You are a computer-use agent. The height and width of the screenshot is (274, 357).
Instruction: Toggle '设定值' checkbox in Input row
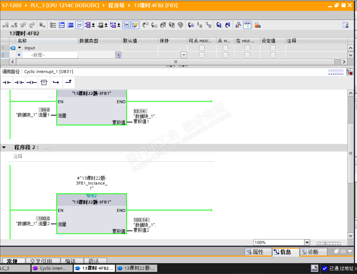[273, 48]
